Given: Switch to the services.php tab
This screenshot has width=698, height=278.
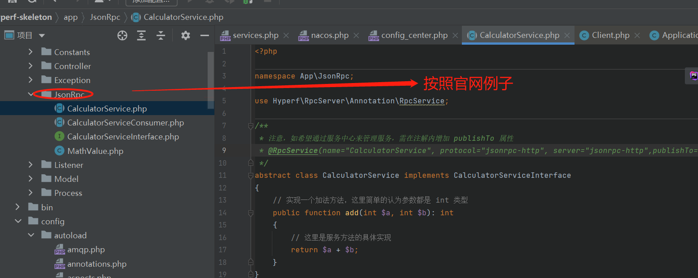Looking at the screenshot, I should 256,35.
